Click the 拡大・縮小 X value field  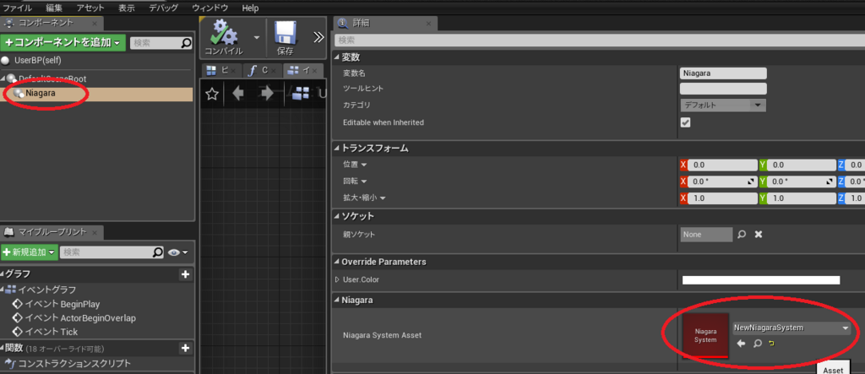pos(723,198)
